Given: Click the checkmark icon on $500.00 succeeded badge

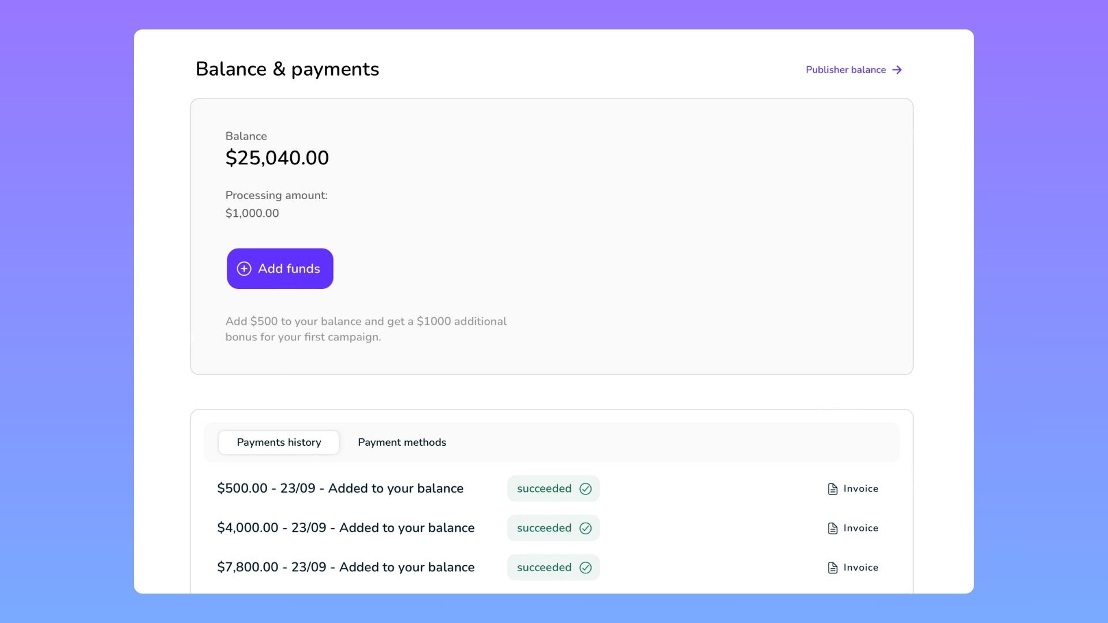Looking at the screenshot, I should coord(585,489).
